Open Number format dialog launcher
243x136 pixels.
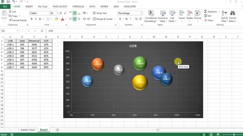(x=142, y=25)
